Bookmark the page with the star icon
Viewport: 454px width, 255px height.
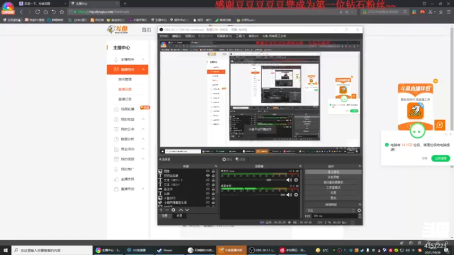(x=62, y=12)
